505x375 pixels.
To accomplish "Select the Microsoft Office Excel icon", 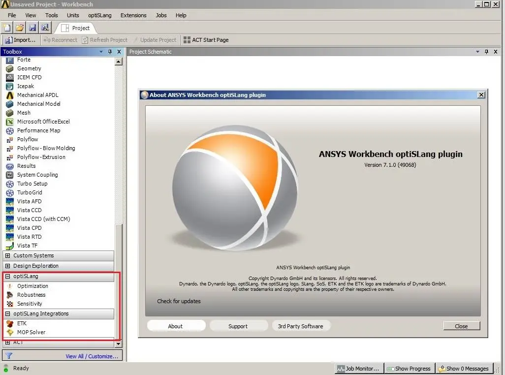I will tap(10, 122).
